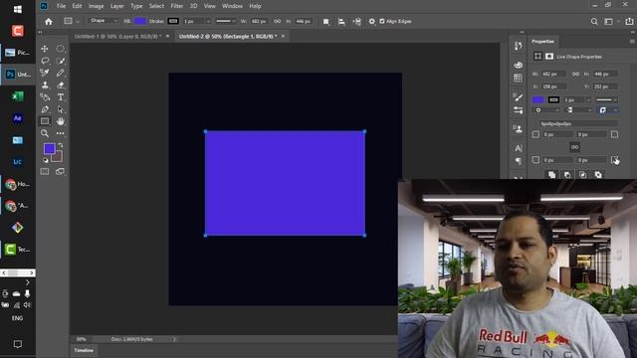
Task: Select the Type tool
Action: click(60, 97)
